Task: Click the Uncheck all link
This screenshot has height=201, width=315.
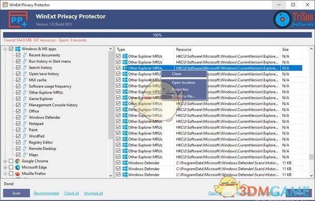Action: coord(93,193)
